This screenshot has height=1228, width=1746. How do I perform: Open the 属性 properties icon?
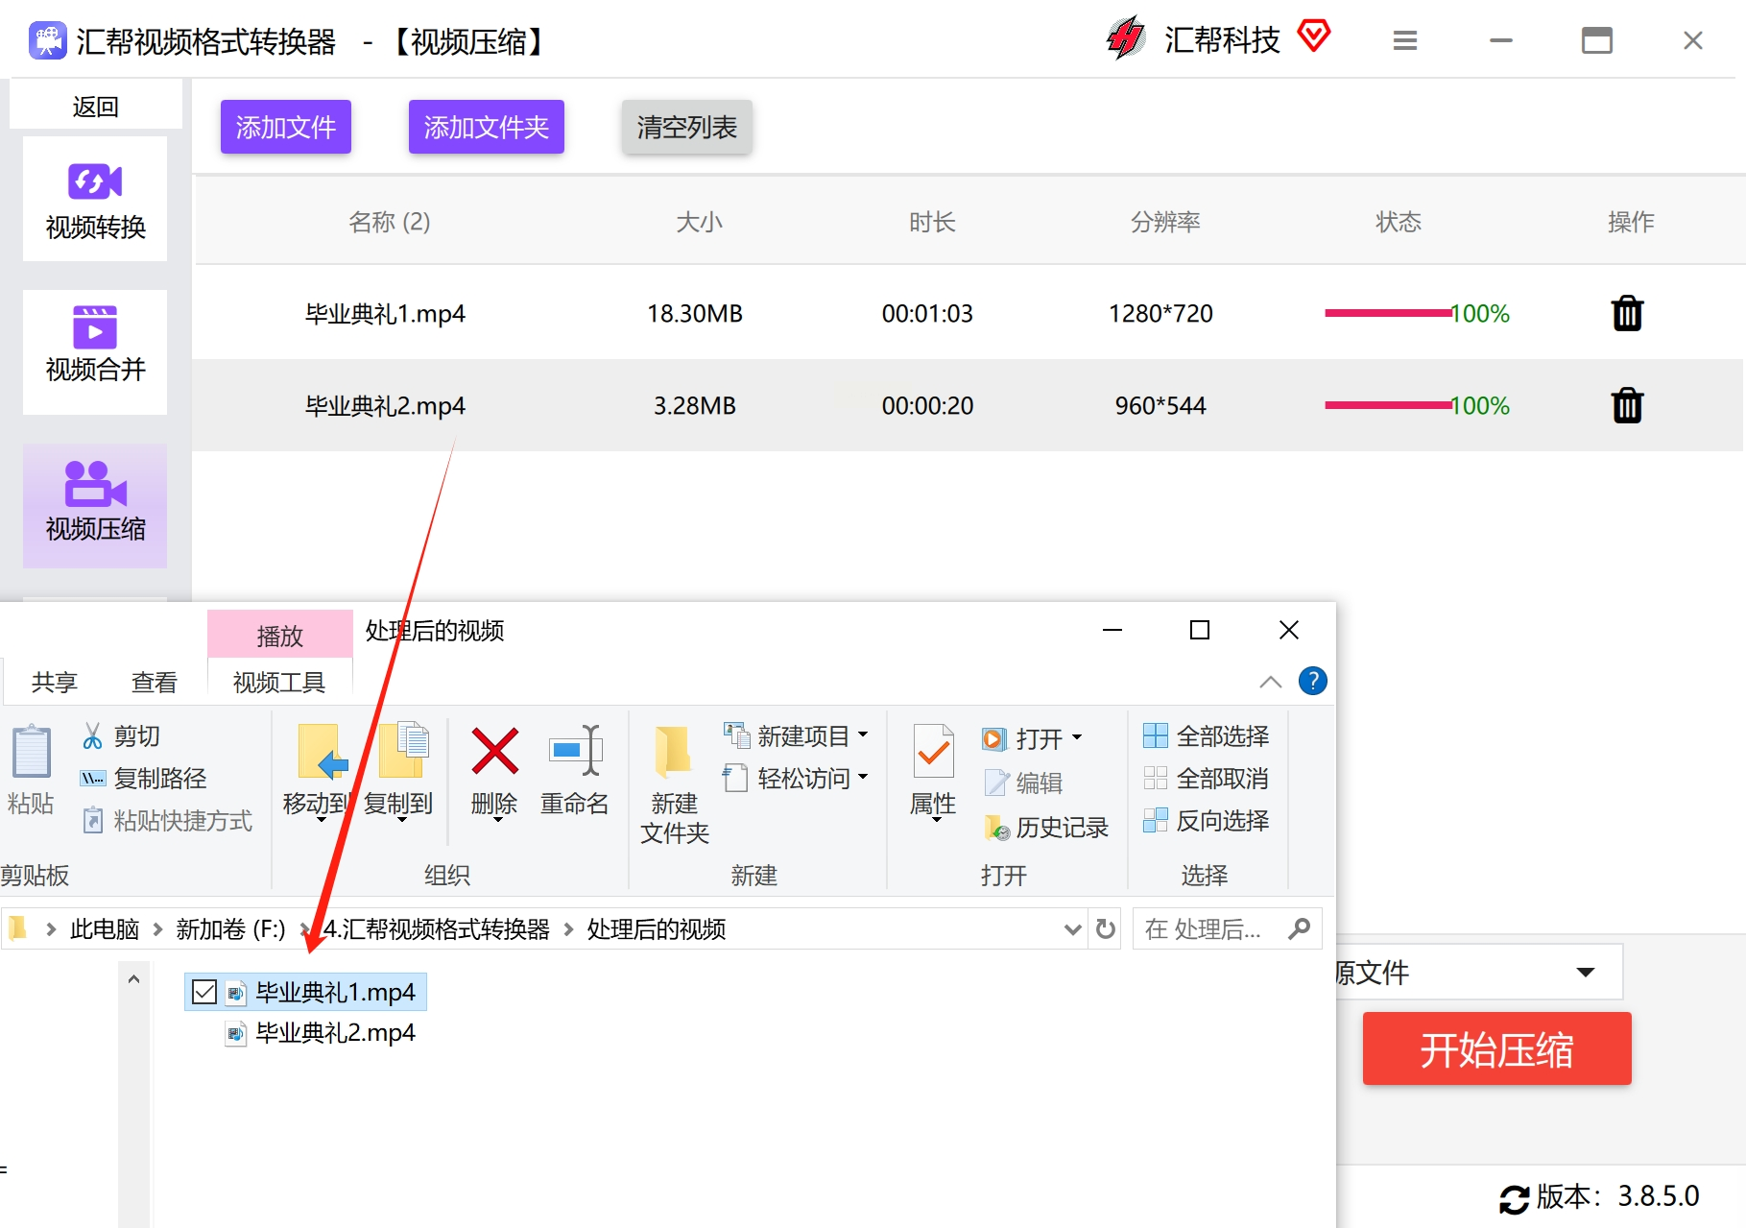coord(933,752)
